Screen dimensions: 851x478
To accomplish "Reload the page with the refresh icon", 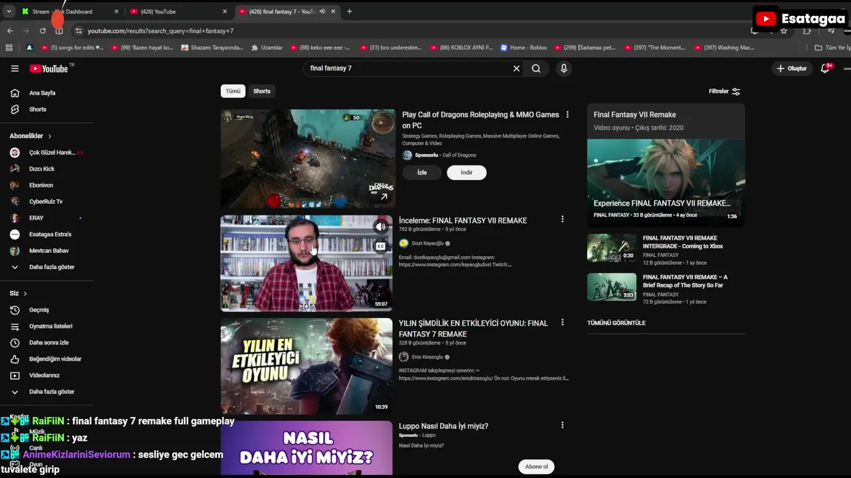I will (x=43, y=31).
